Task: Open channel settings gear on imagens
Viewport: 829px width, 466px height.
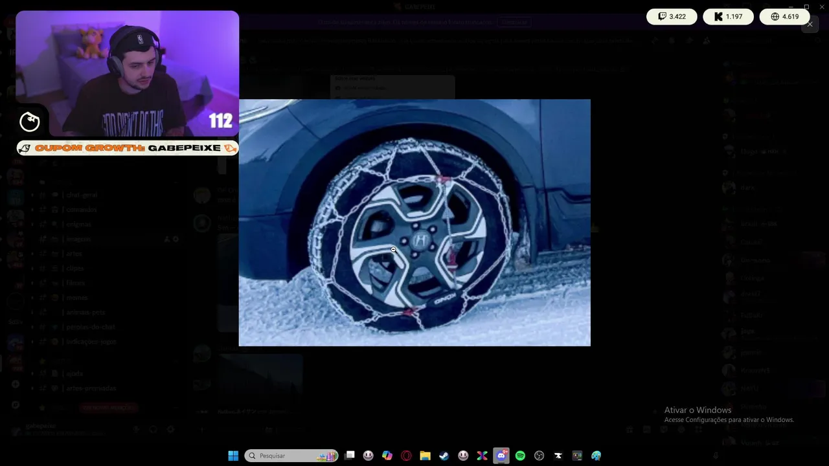Action: coord(176,239)
